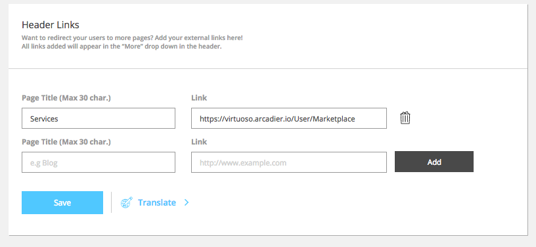Click the Link label above example.com field
The height and width of the screenshot is (247, 536).
(x=199, y=141)
